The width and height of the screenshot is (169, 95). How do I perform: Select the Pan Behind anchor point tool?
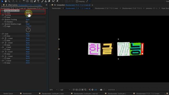pos(27,1)
